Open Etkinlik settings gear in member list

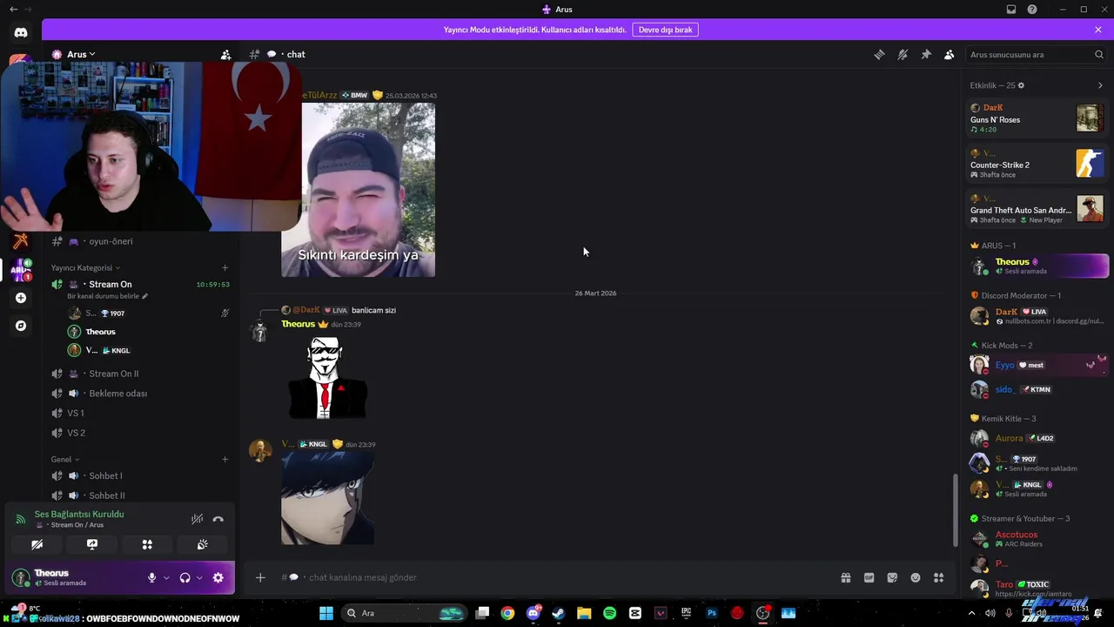point(1021,85)
